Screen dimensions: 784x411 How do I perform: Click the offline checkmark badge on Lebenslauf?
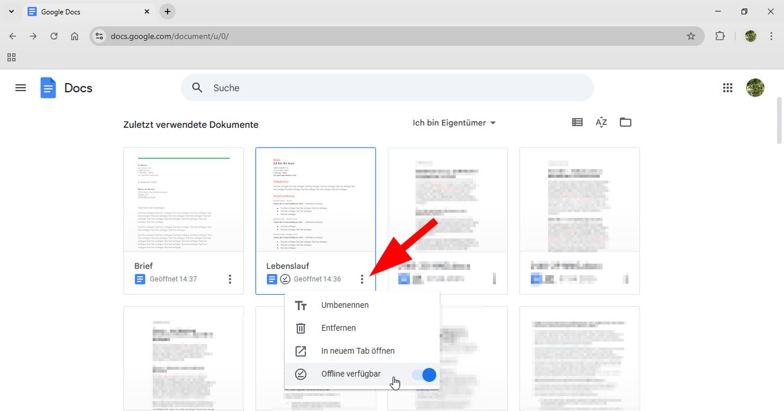point(285,278)
